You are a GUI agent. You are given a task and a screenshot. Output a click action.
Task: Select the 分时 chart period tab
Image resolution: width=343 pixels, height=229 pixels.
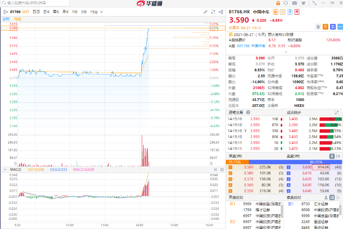click(x=26, y=12)
